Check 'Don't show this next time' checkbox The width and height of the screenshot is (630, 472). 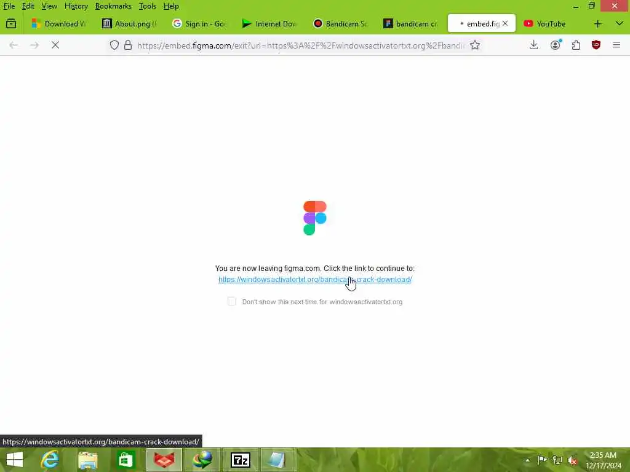point(232,301)
